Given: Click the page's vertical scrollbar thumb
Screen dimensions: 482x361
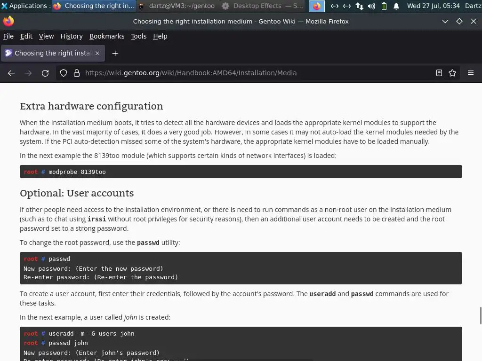Looking at the screenshot, I should [480, 315].
